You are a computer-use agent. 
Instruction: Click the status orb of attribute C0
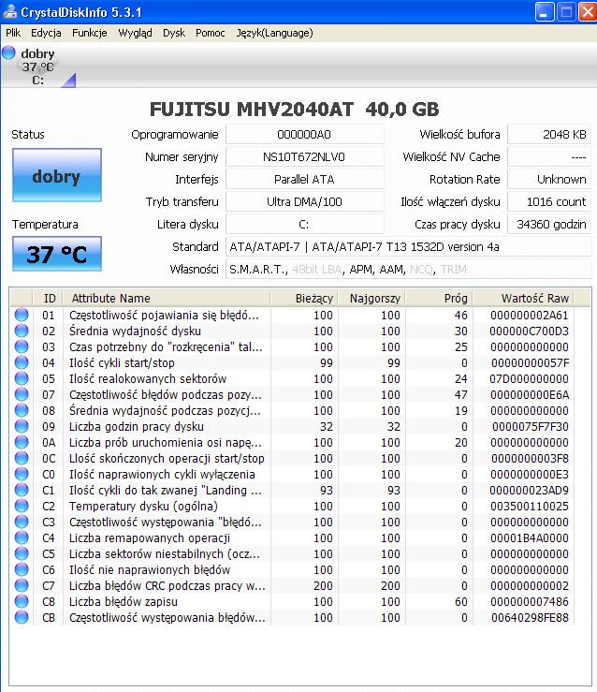pyautogui.click(x=22, y=474)
